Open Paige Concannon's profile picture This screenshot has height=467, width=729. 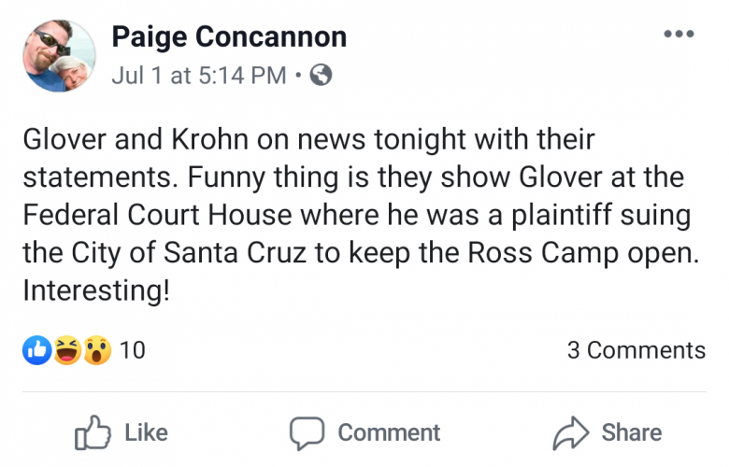tap(57, 56)
